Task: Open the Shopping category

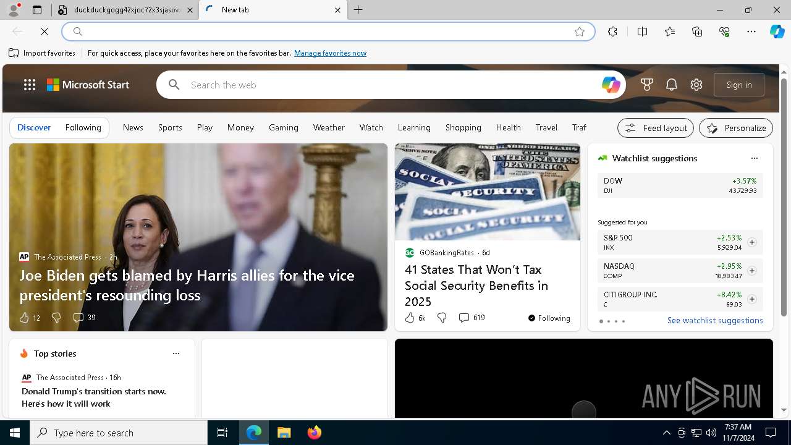Action: (x=463, y=127)
